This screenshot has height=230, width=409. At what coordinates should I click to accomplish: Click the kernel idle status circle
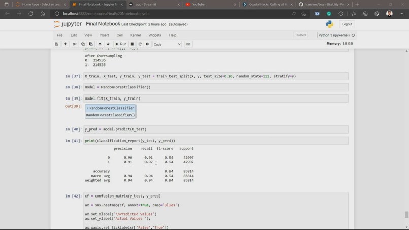tap(353, 35)
